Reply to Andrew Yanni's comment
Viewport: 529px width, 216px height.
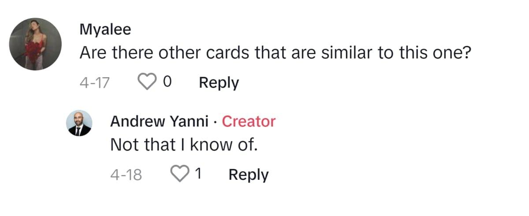(x=248, y=175)
